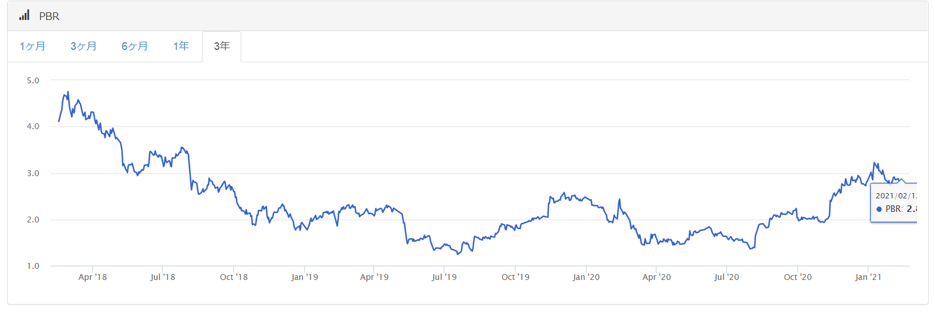The width and height of the screenshot is (934, 314).
Task: Switch to the 1ヶ月 tab
Action: [32, 46]
